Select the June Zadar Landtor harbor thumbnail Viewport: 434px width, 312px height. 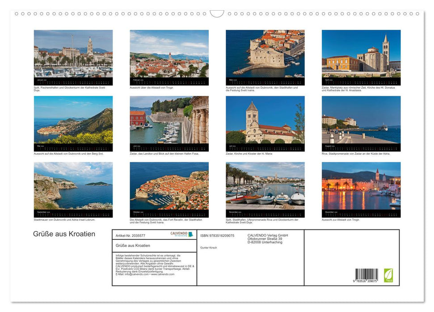[169, 121]
